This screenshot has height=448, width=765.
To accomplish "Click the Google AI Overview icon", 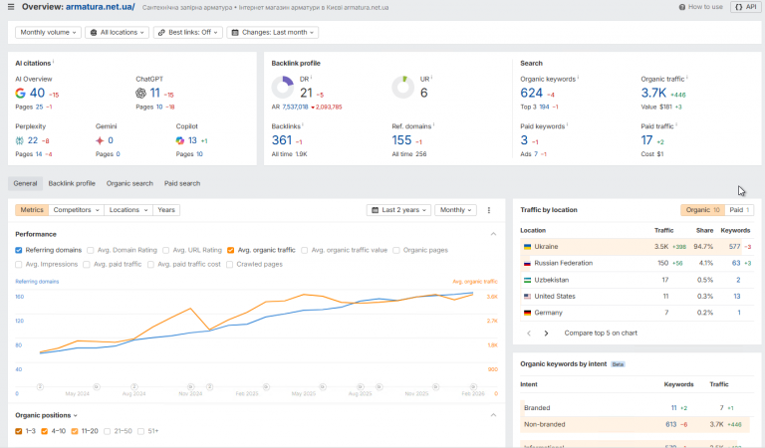I will pyautogui.click(x=21, y=93).
